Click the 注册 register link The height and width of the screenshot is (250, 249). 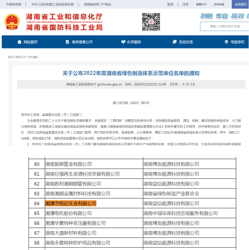(185, 4)
